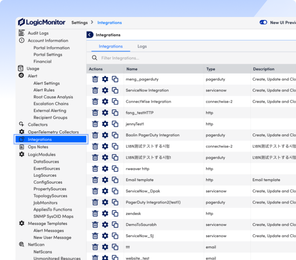Delete the fang_testHTTP integration
Screen dimensions: 296x260
tap(95, 113)
